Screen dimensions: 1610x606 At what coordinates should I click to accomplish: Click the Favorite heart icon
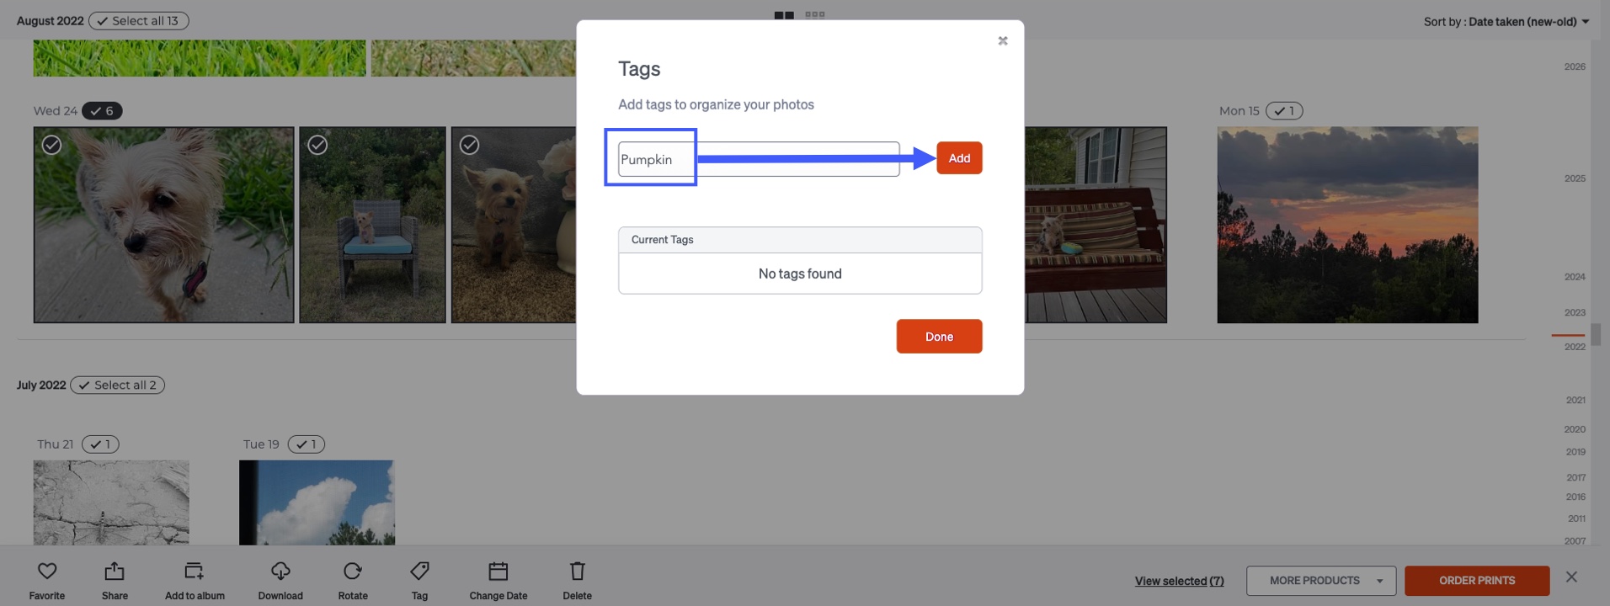click(47, 571)
